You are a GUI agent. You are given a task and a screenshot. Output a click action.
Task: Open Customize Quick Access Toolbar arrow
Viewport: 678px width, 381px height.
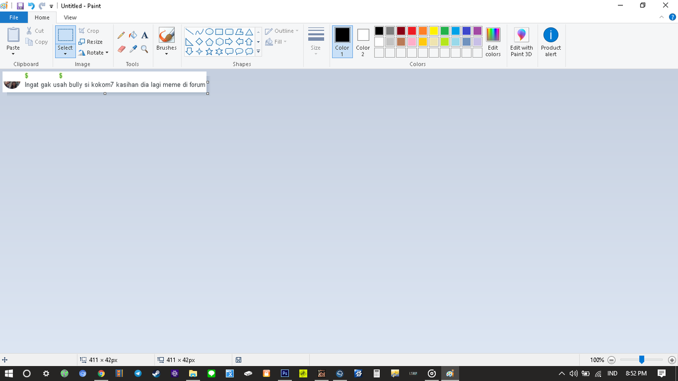pos(51,6)
